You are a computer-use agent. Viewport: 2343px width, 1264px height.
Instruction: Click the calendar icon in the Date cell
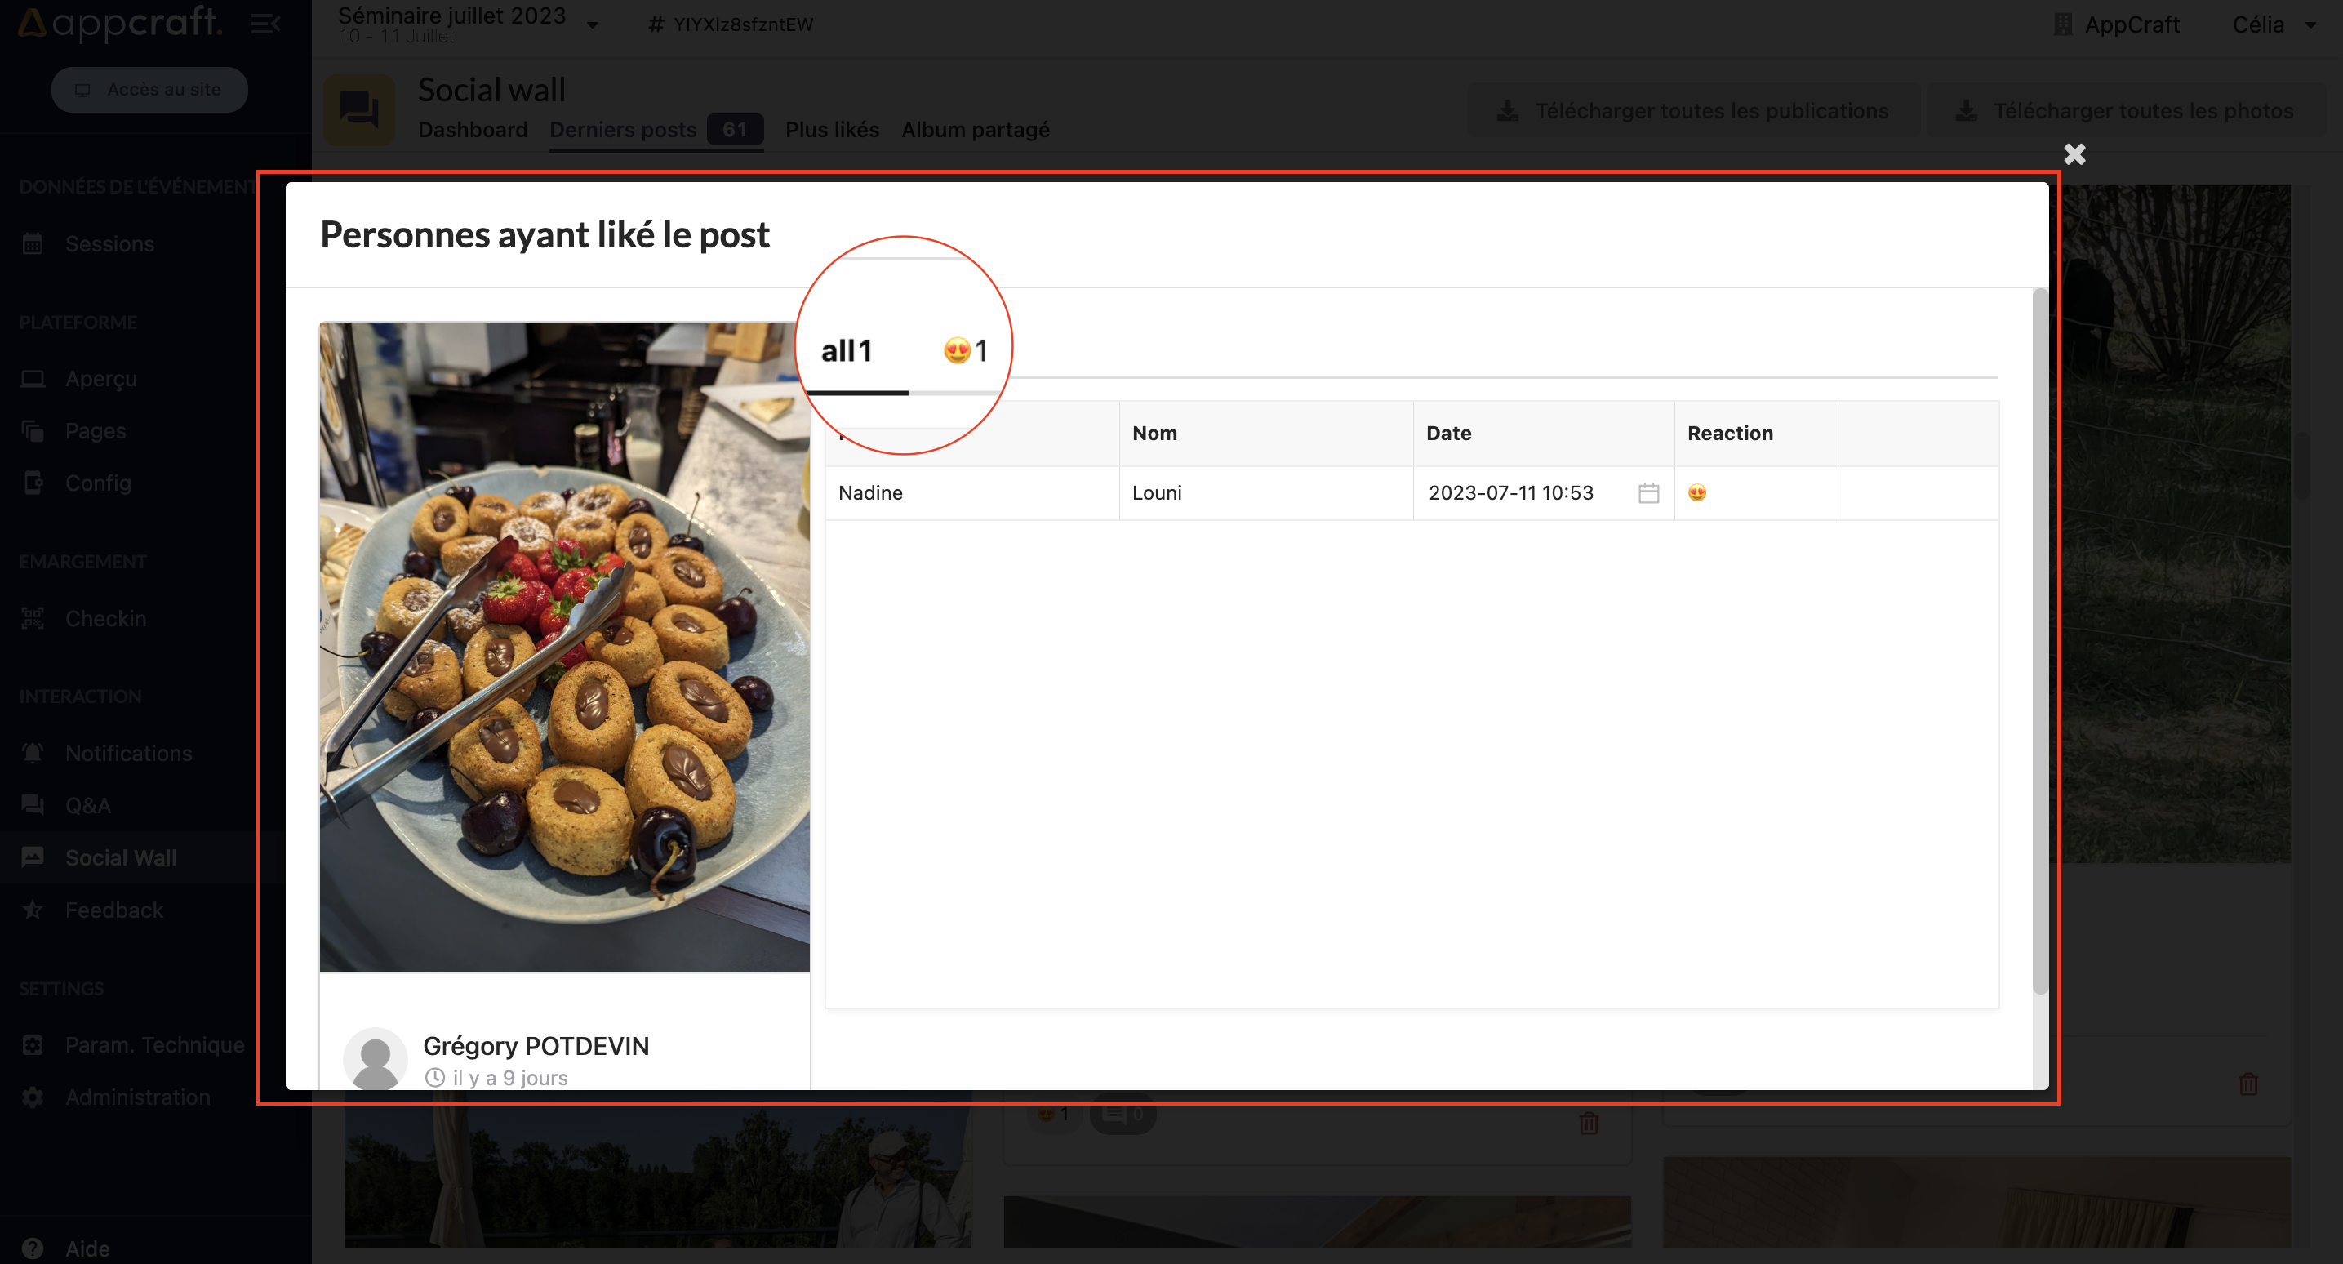1648,493
